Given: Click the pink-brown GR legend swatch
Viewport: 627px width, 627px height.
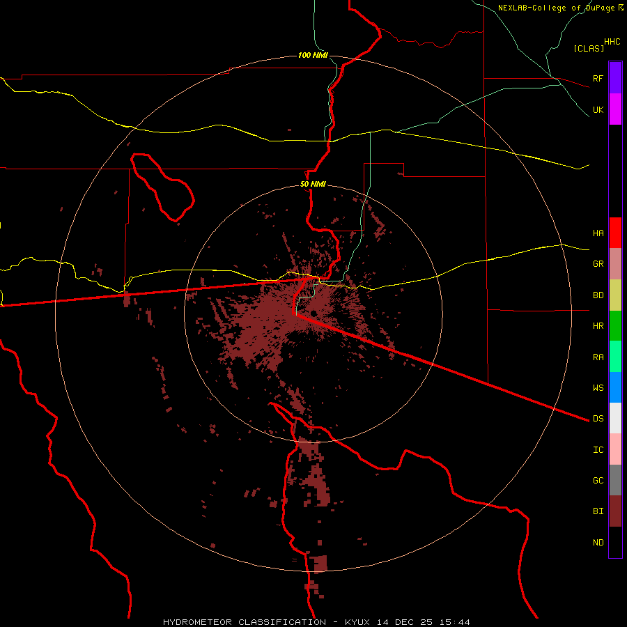Looking at the screenshot, I should click(x=615, y=264).
